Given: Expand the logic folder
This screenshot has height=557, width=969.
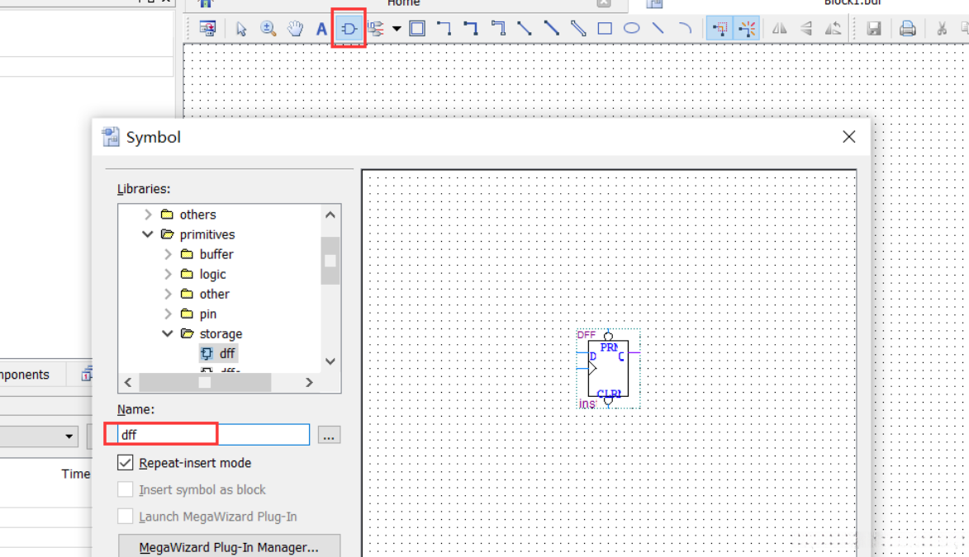Looking at the screenshot, I should [x=168, y=274].
